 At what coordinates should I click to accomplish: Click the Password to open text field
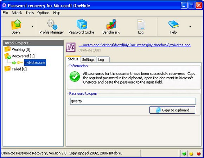point(133,101)
